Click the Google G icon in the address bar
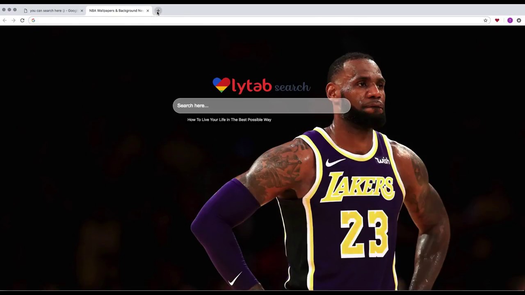 coord(33,20)
